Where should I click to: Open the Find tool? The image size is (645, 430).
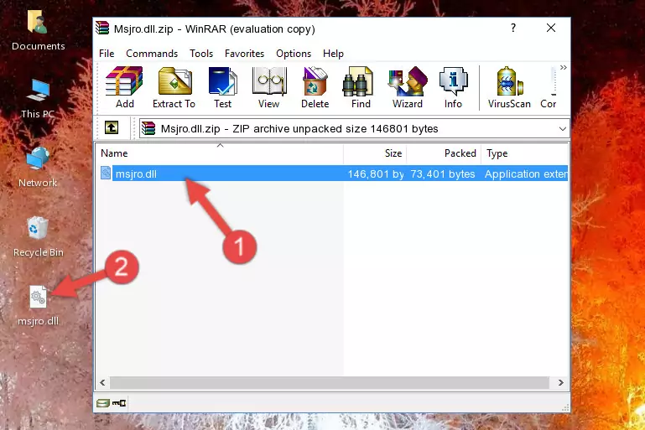pyautogui.click(x=361, y=87)
